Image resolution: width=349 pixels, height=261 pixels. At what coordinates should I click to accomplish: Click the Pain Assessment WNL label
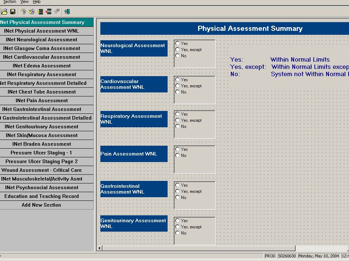[x=134, y=154]
